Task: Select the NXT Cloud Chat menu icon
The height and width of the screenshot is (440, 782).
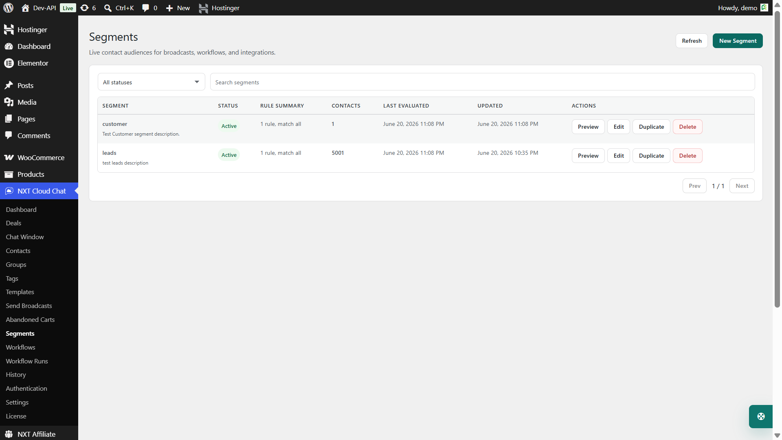Action: (9, 191)
